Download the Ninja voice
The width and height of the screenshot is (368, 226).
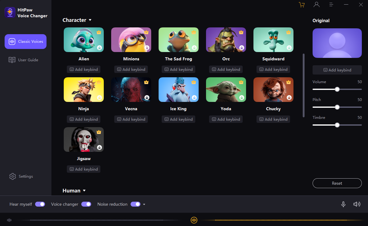99,97
